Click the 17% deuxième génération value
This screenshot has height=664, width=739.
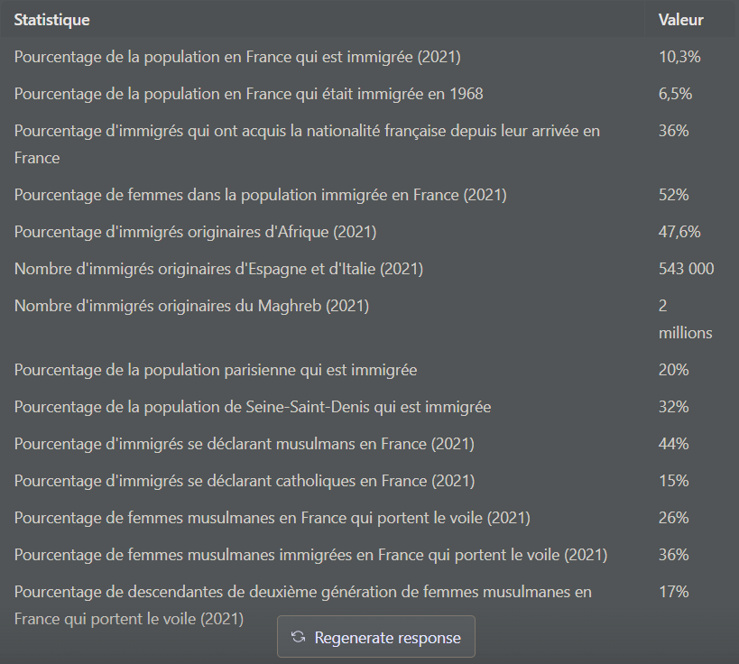[x=673, y=592]
